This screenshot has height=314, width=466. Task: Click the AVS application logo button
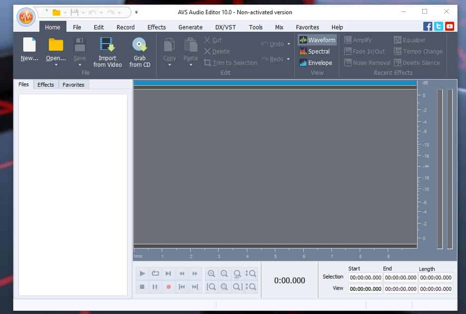pos(26,17)
